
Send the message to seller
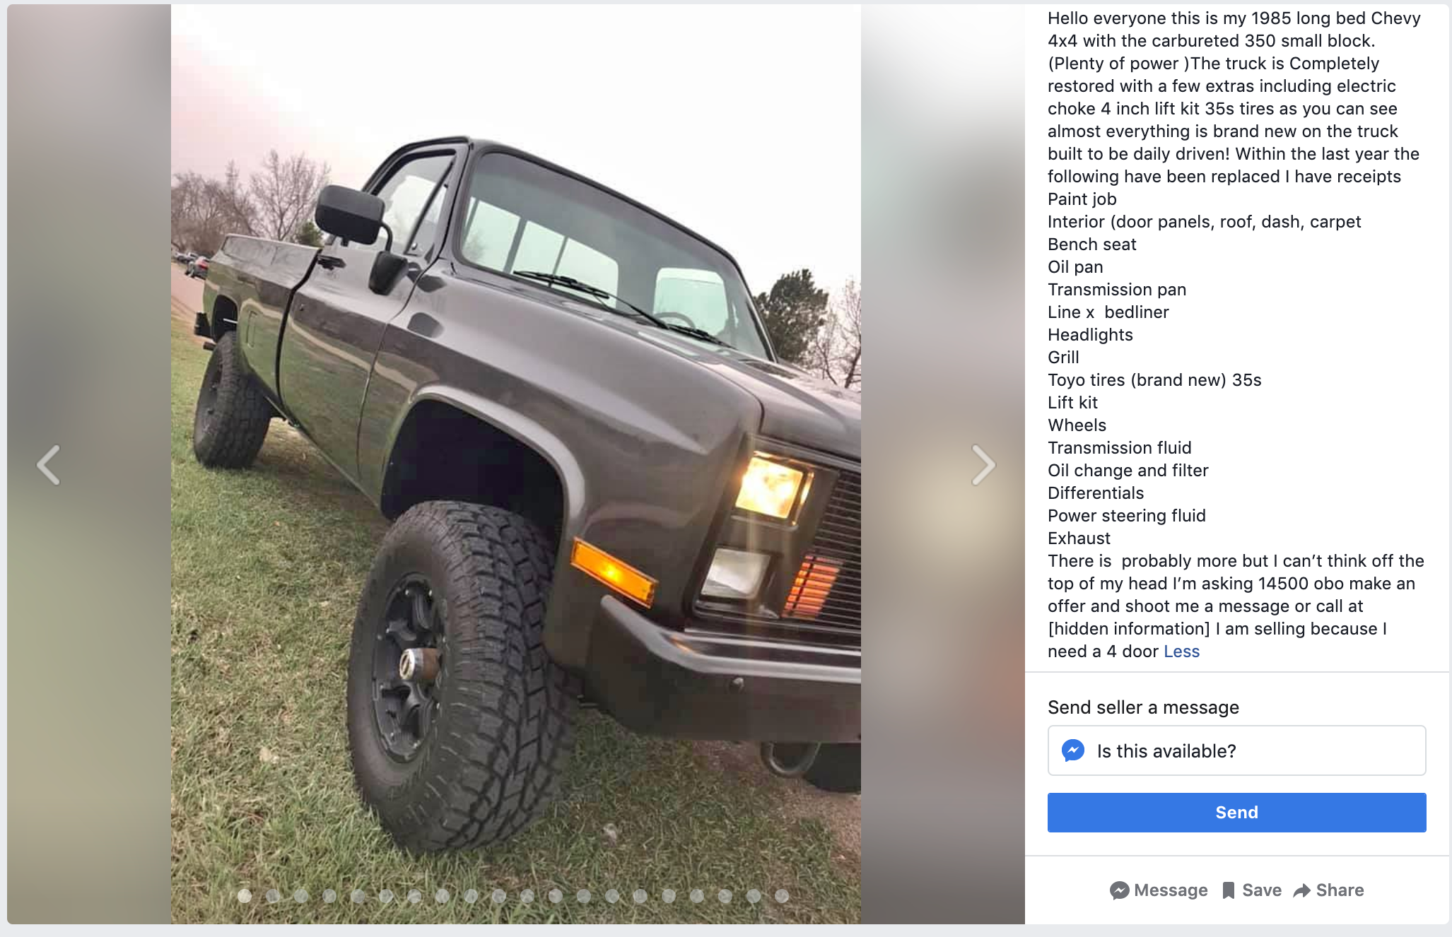pyautogui.click(x=1236, y=813)
